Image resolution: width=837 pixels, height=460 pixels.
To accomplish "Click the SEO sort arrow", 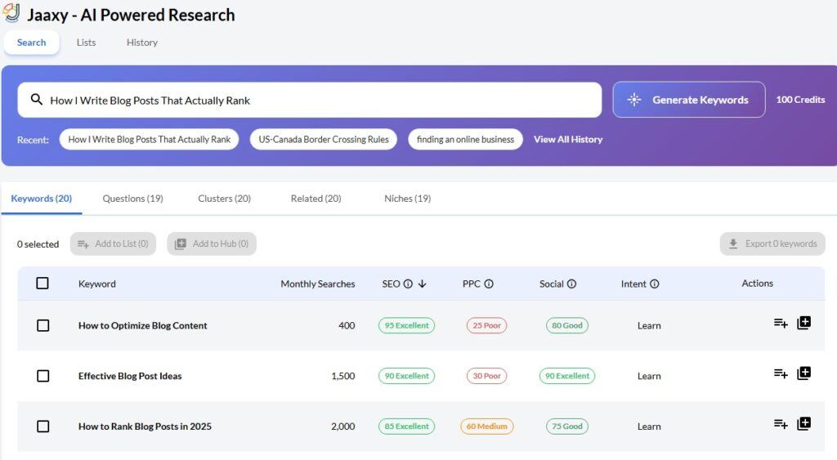I will pos(423,284).
